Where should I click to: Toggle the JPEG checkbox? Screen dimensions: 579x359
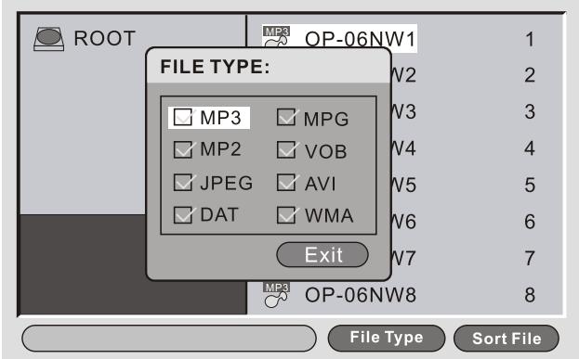pos(183,182)
